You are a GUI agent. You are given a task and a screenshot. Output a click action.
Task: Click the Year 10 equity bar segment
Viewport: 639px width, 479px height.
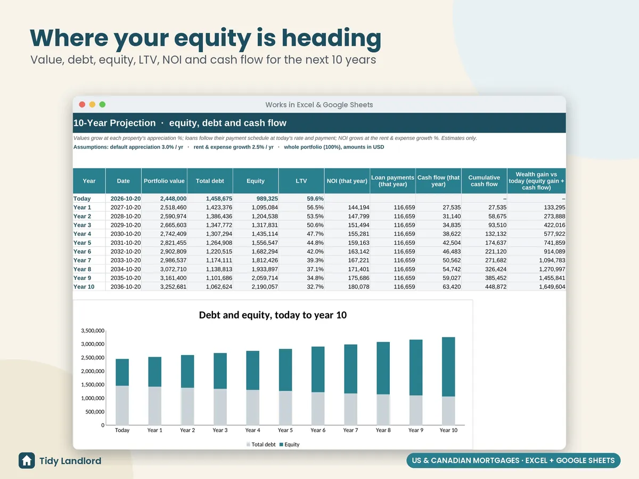[x=448, y=367]
